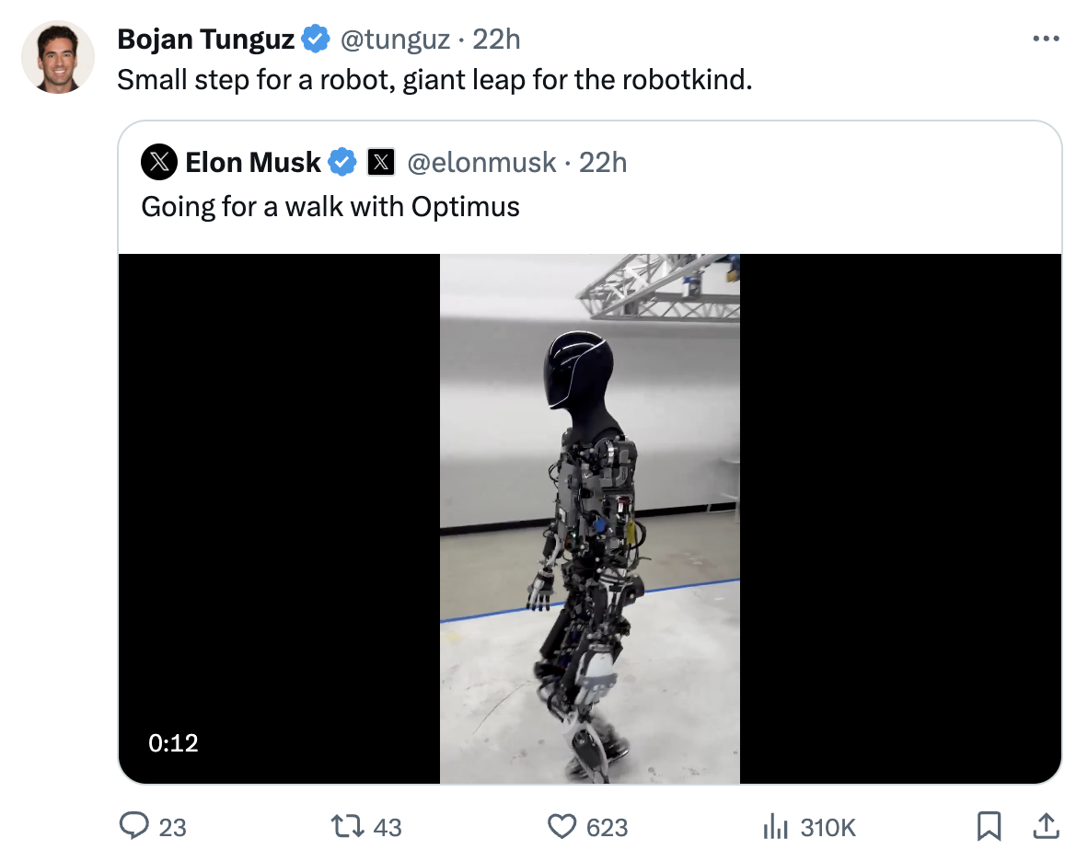Click the reply comment icon
The width and height of the screenshot is (1088, 861).
(x=134, y=827)
